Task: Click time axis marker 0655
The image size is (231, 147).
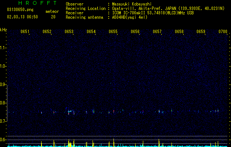Action: [113, 32]
